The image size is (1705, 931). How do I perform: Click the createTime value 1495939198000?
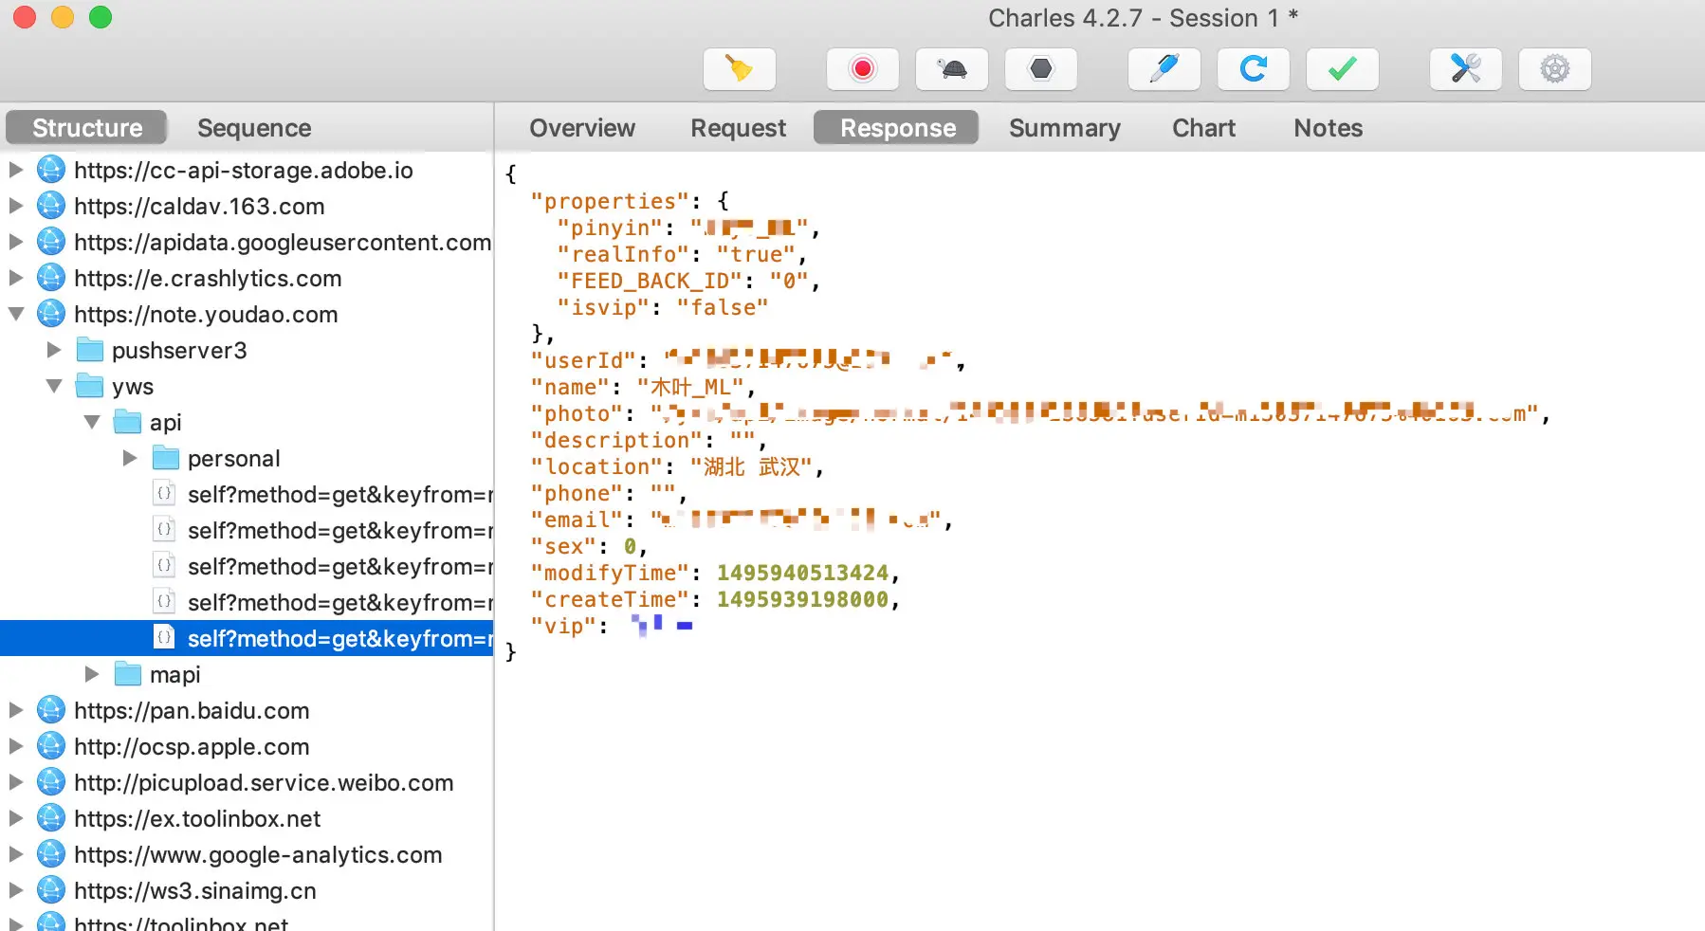point(802,600)
